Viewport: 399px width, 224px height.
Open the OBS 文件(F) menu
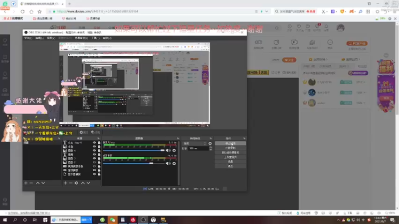click(x=28, y=38)
